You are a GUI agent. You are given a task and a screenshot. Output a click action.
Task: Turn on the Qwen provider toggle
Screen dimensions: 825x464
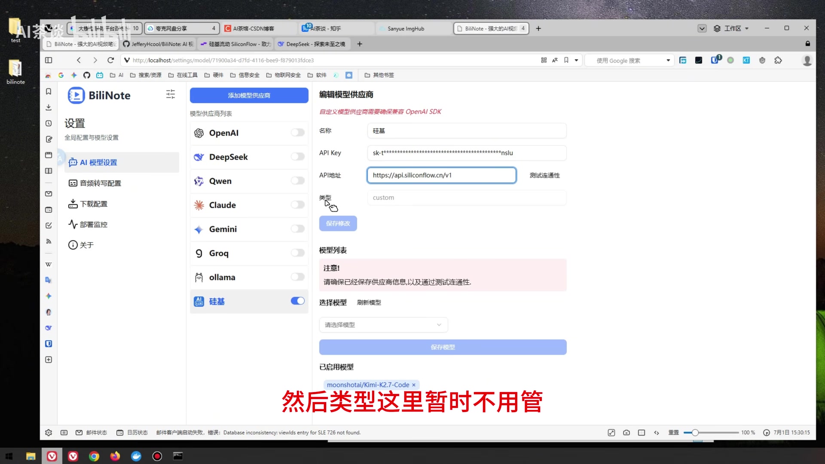pyautogui.click(x=298, y=181)
